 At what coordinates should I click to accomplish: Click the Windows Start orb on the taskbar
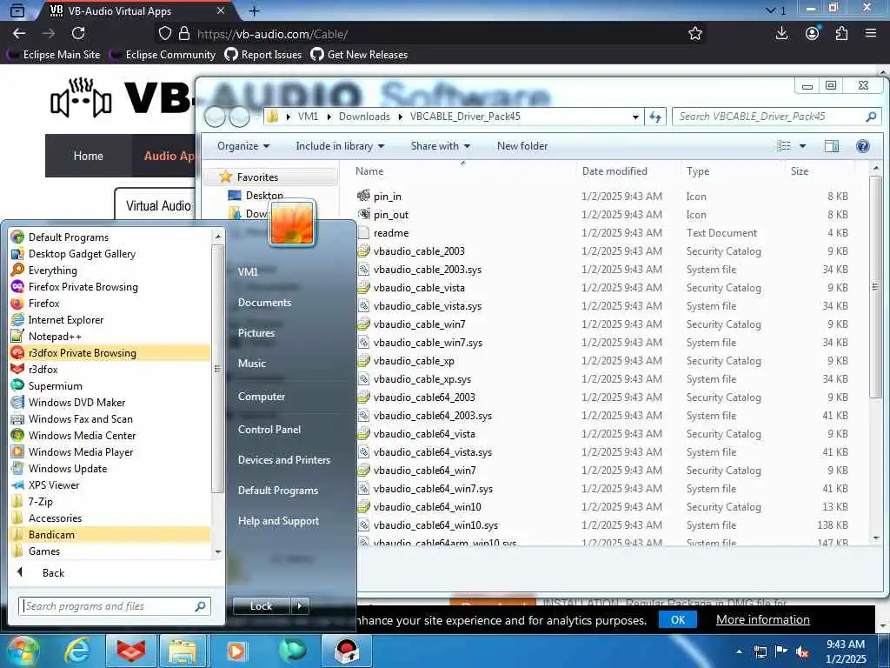point(23,651)
